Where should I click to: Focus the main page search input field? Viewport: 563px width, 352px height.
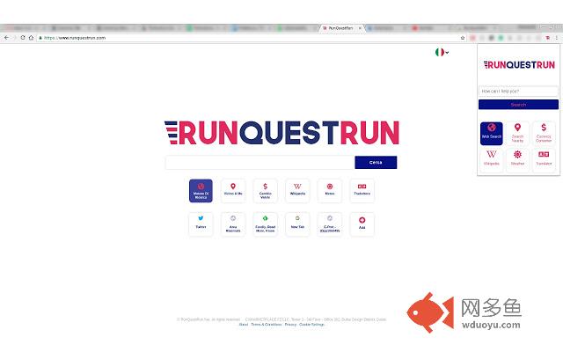point(260,162)
